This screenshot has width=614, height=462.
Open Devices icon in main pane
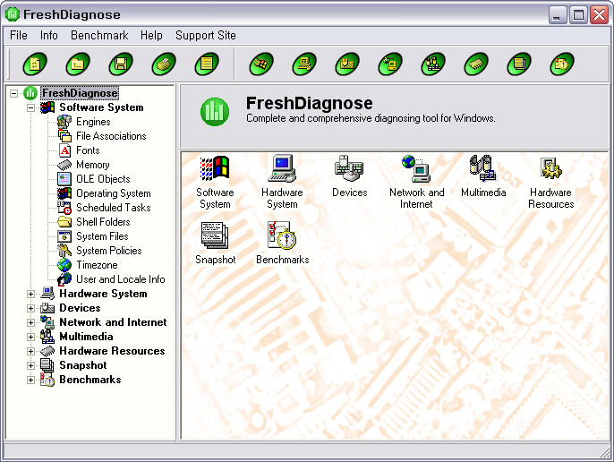coord(349,168)
